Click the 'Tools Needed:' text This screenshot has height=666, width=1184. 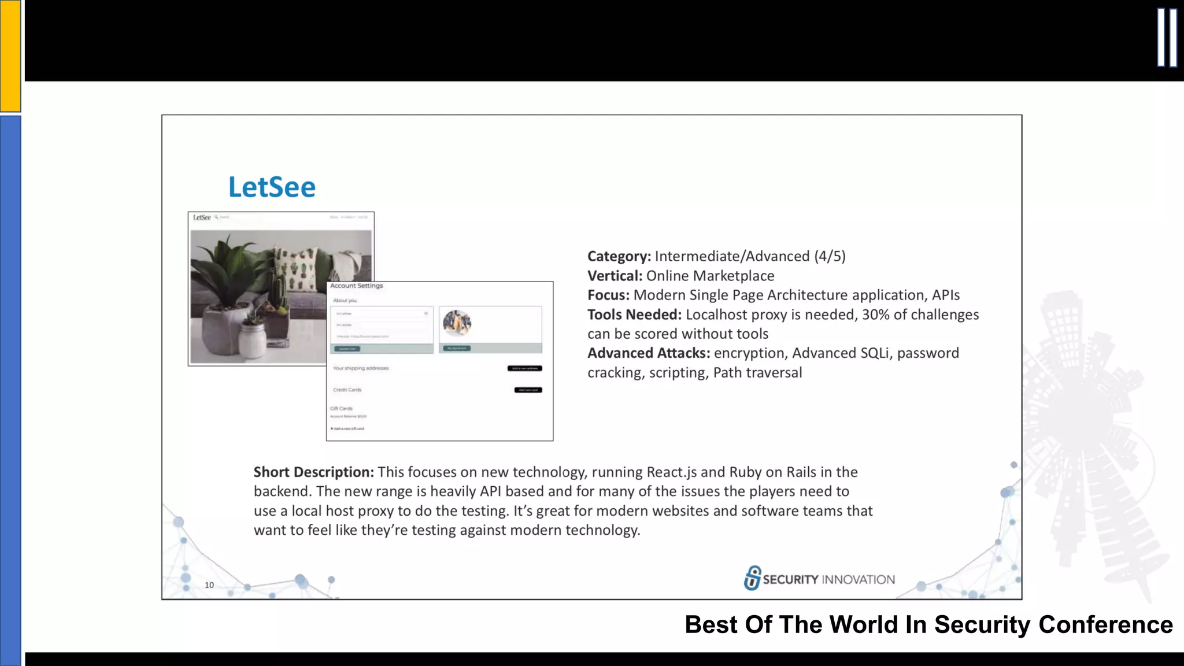click(x=634, y=314)
